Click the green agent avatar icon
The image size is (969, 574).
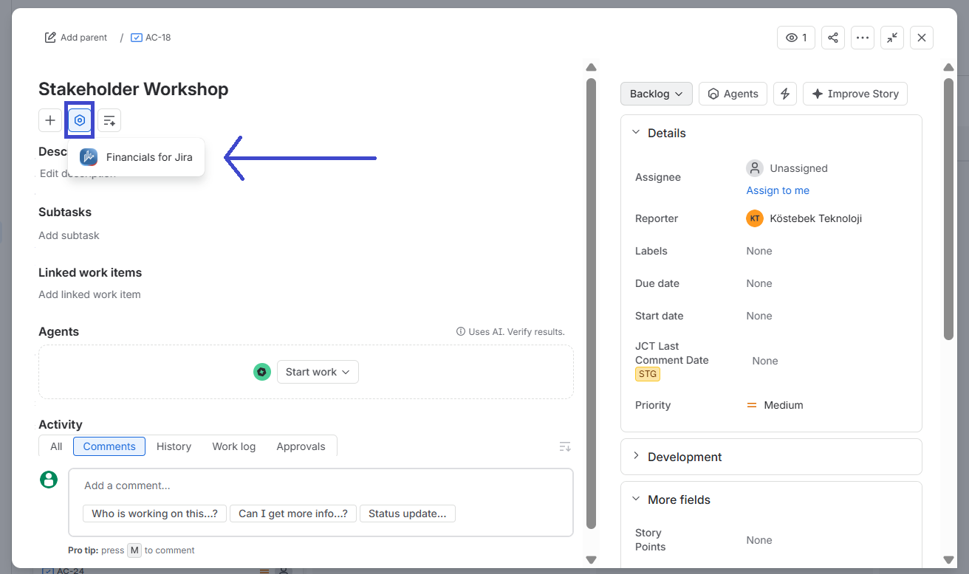click(x=262, y=372)
